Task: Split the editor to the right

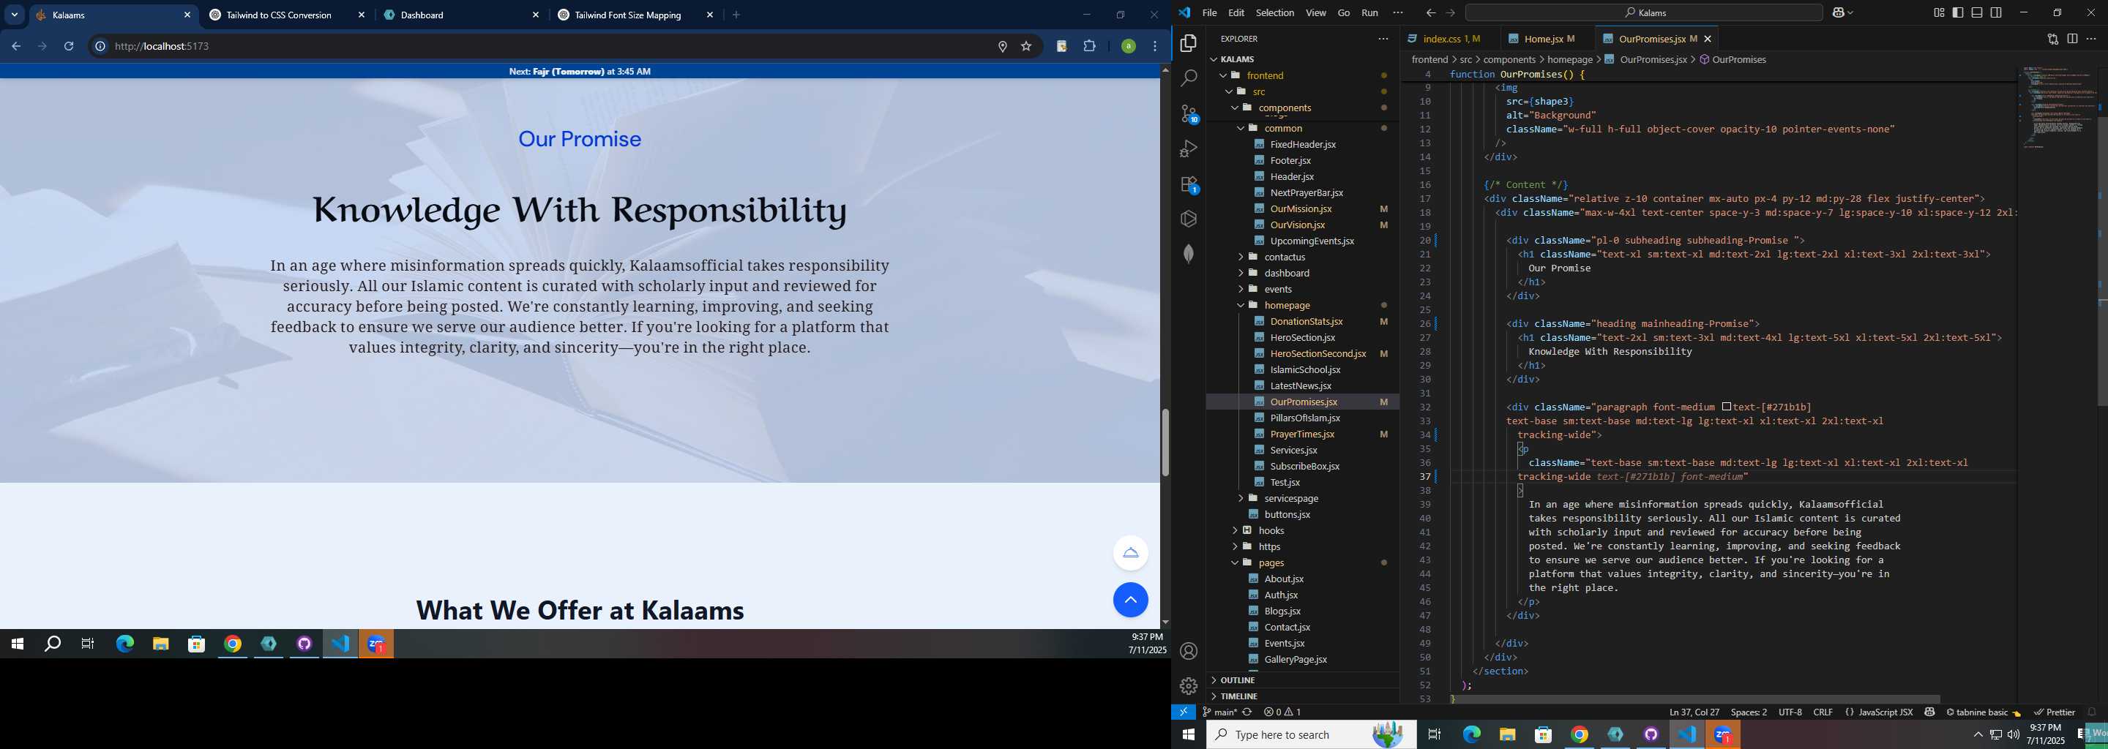Action: [2072, 39]
